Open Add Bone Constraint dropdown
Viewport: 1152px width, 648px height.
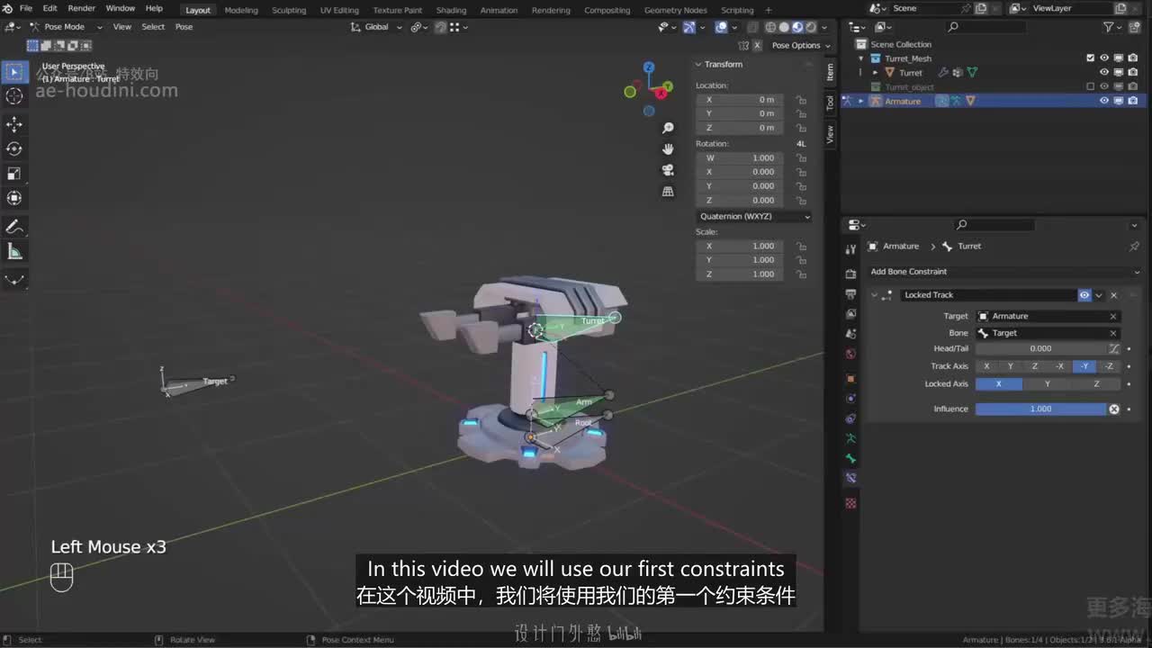point(1004,272)
